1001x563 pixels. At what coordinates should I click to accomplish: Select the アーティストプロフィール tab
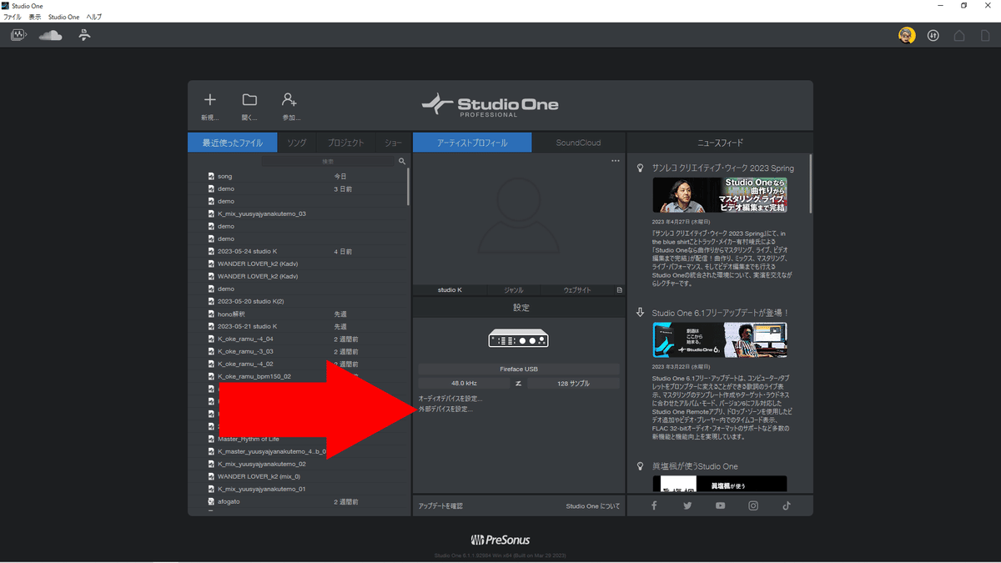click(x=472, y=143)
